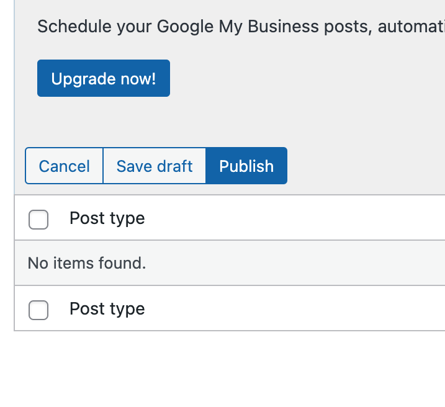Viewport: 445px width, 407px height.
Task: Click the Upgrade now! button
Action: 104,79
